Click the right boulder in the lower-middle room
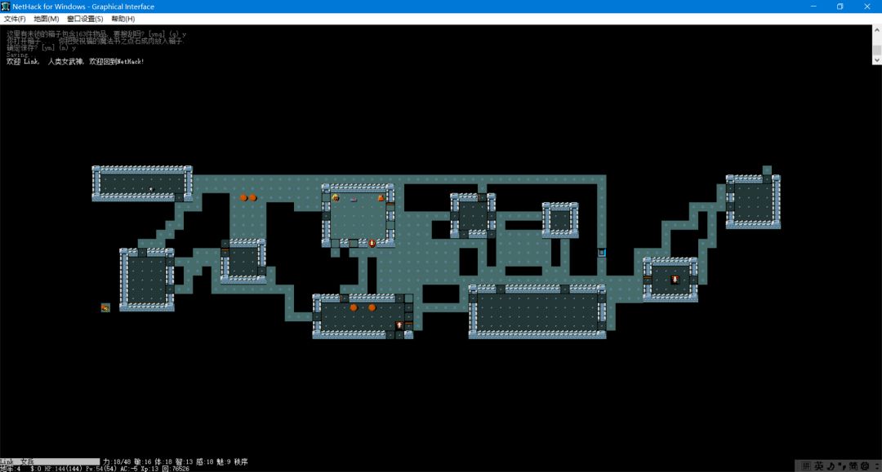The image size is (882, 472). tap(372, 307)
